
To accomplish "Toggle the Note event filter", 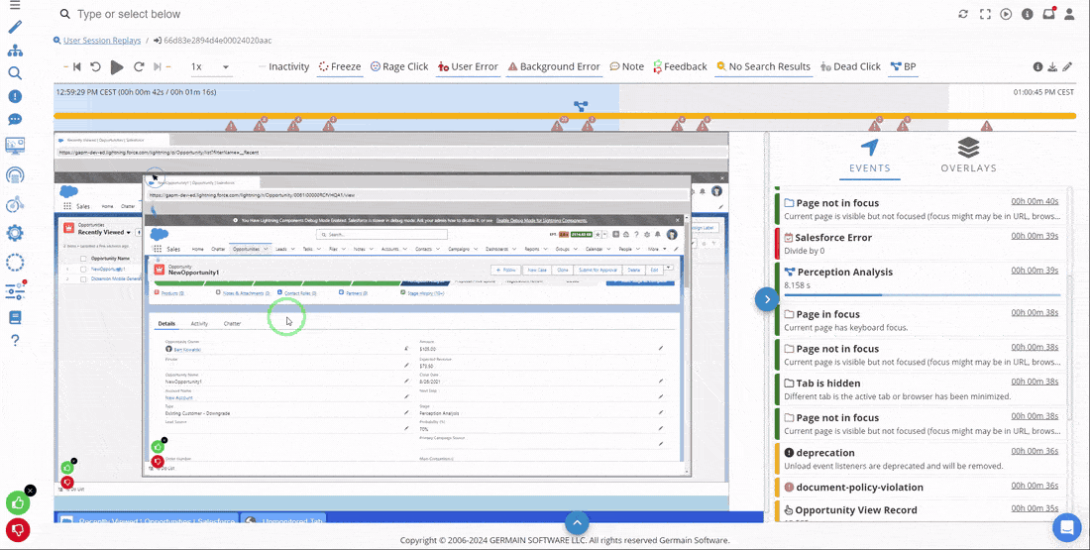I will [627, 66].
